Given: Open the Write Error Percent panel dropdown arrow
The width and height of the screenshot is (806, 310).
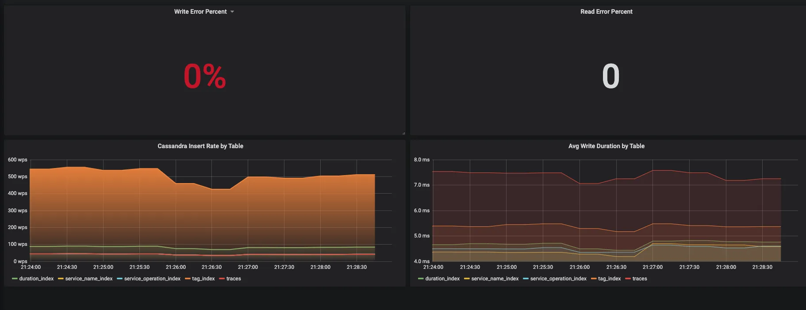Looking at the screenshot, I should 232,12.
